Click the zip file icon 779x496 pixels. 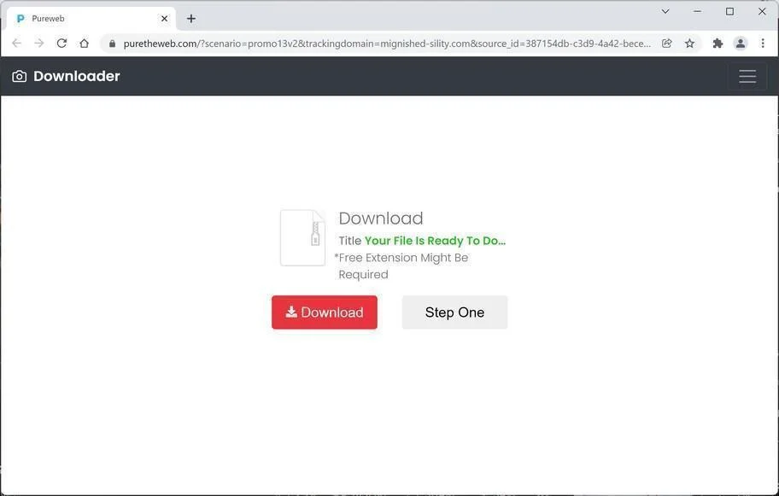point(302,238)
